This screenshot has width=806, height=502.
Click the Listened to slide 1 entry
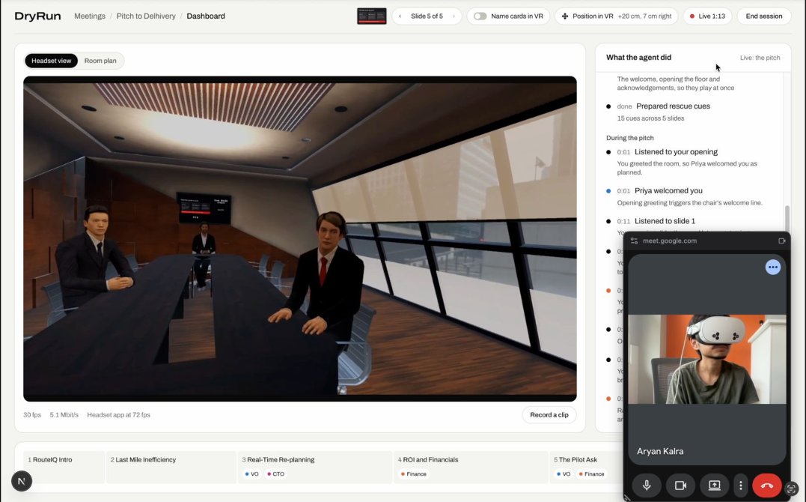tap(665, 221)
